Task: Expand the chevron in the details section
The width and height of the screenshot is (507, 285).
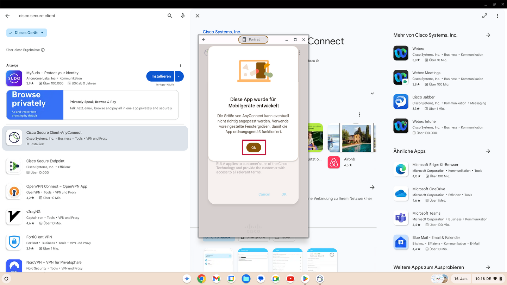Action: 372,94
